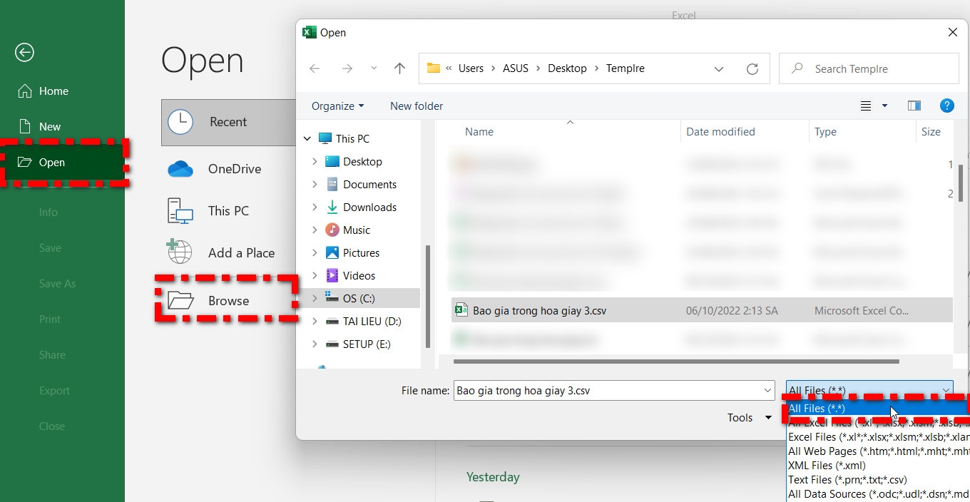Open recent locations chevron in dialog
This screenshot has width=970, height=502.
pos(374,68)
